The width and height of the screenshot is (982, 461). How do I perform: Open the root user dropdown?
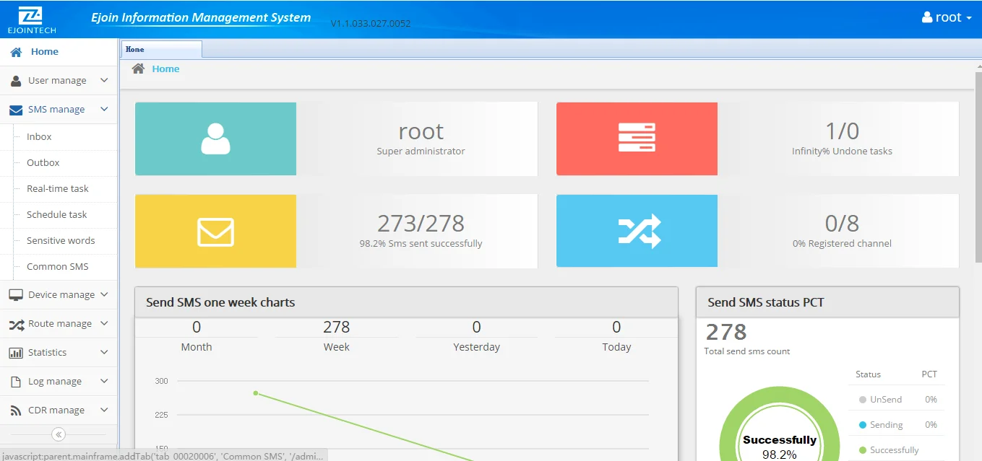tap(947, 17)
